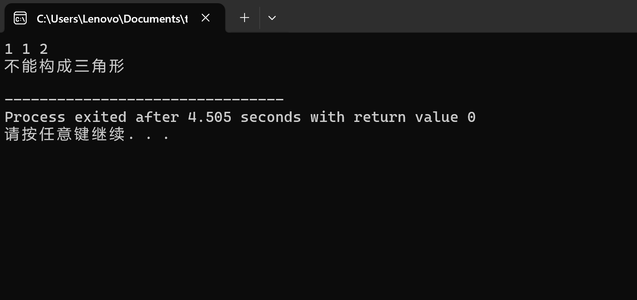This screenshot has height=300, width=637.
Task: Click the empty title bar area
Action: 455,17
